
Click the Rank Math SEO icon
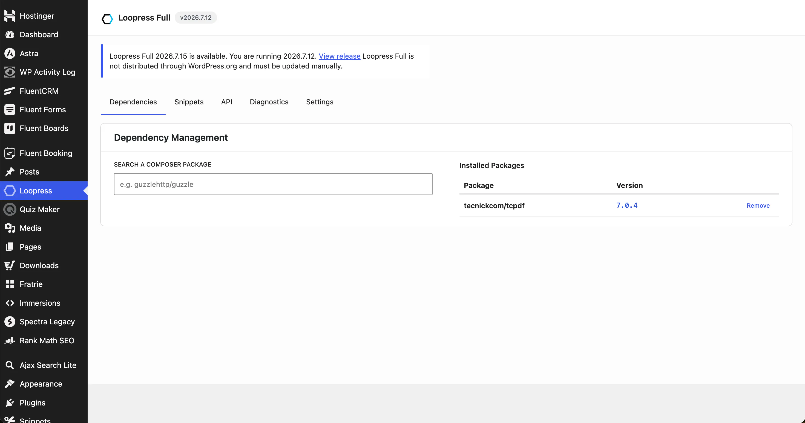pyautogui.click(x=10, y=341)
